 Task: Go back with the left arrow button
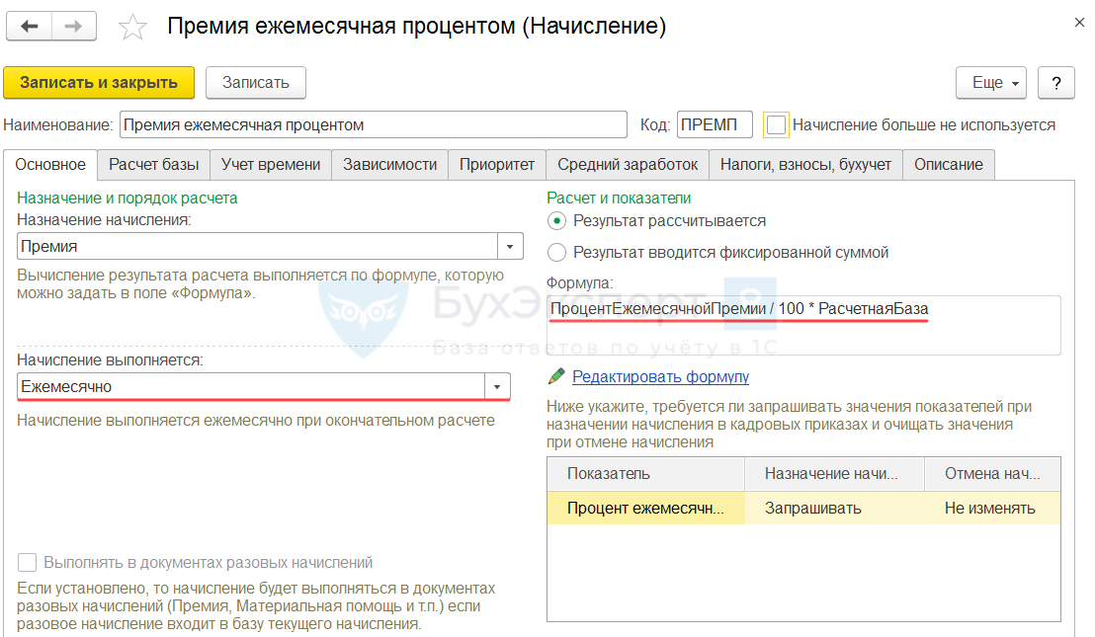[30, 27]
